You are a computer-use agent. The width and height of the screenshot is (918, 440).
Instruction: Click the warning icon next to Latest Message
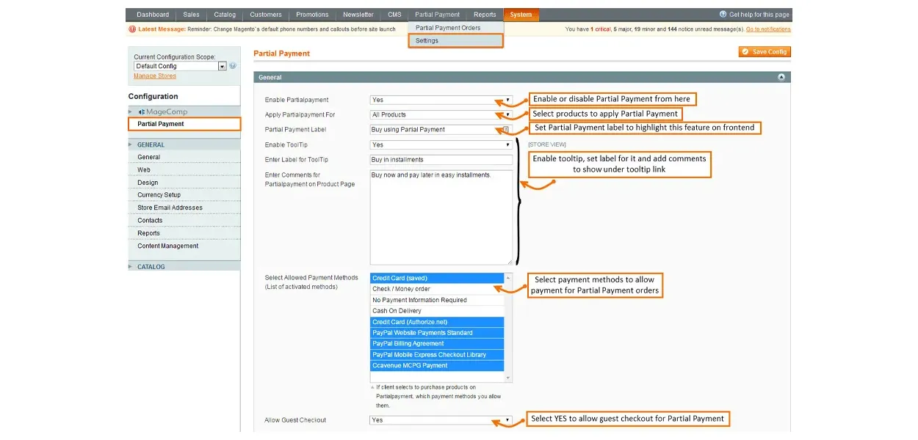132,29
